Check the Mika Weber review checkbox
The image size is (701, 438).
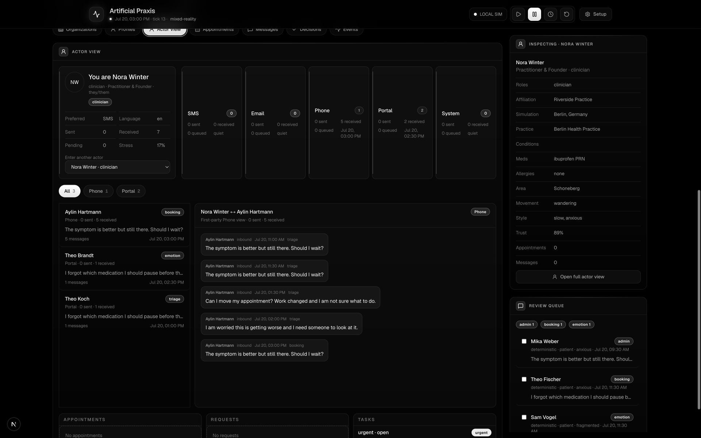click(524, 341)
